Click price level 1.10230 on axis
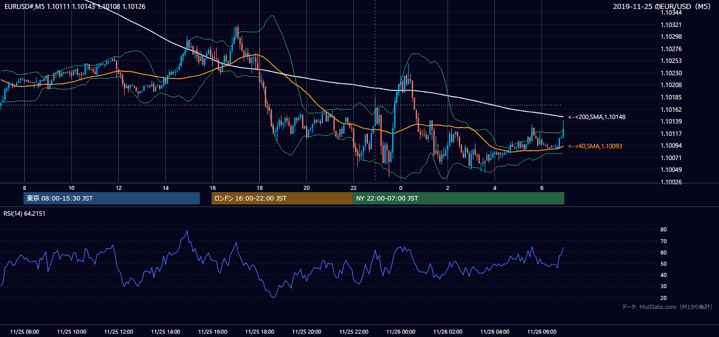The width and height of the screenshot is (719, 337). (670, 73)
